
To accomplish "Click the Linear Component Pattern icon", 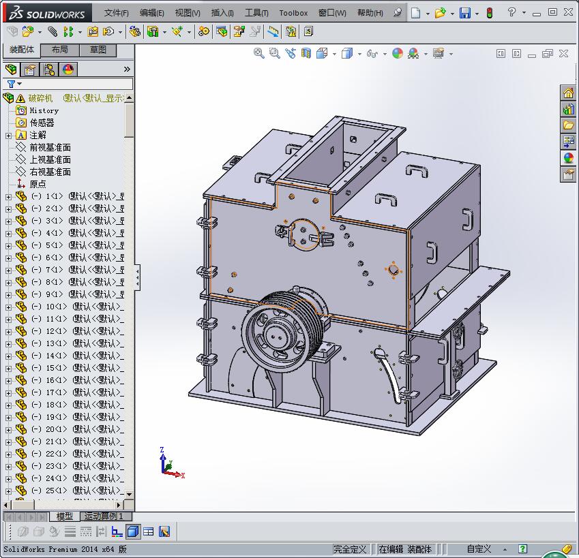I will tap(68, 32).
